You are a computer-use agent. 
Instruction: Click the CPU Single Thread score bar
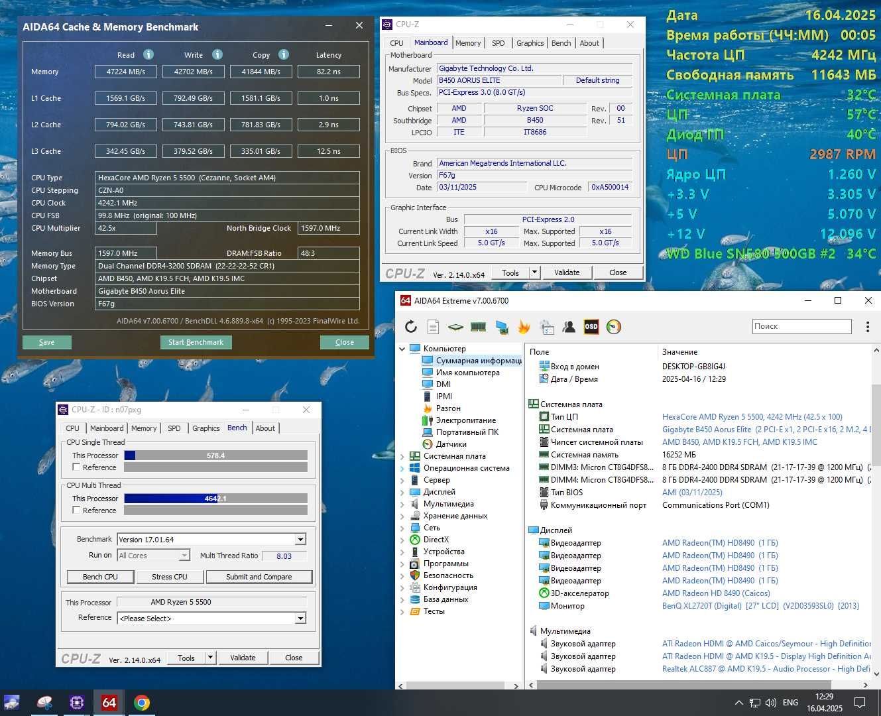click(215, 455)
